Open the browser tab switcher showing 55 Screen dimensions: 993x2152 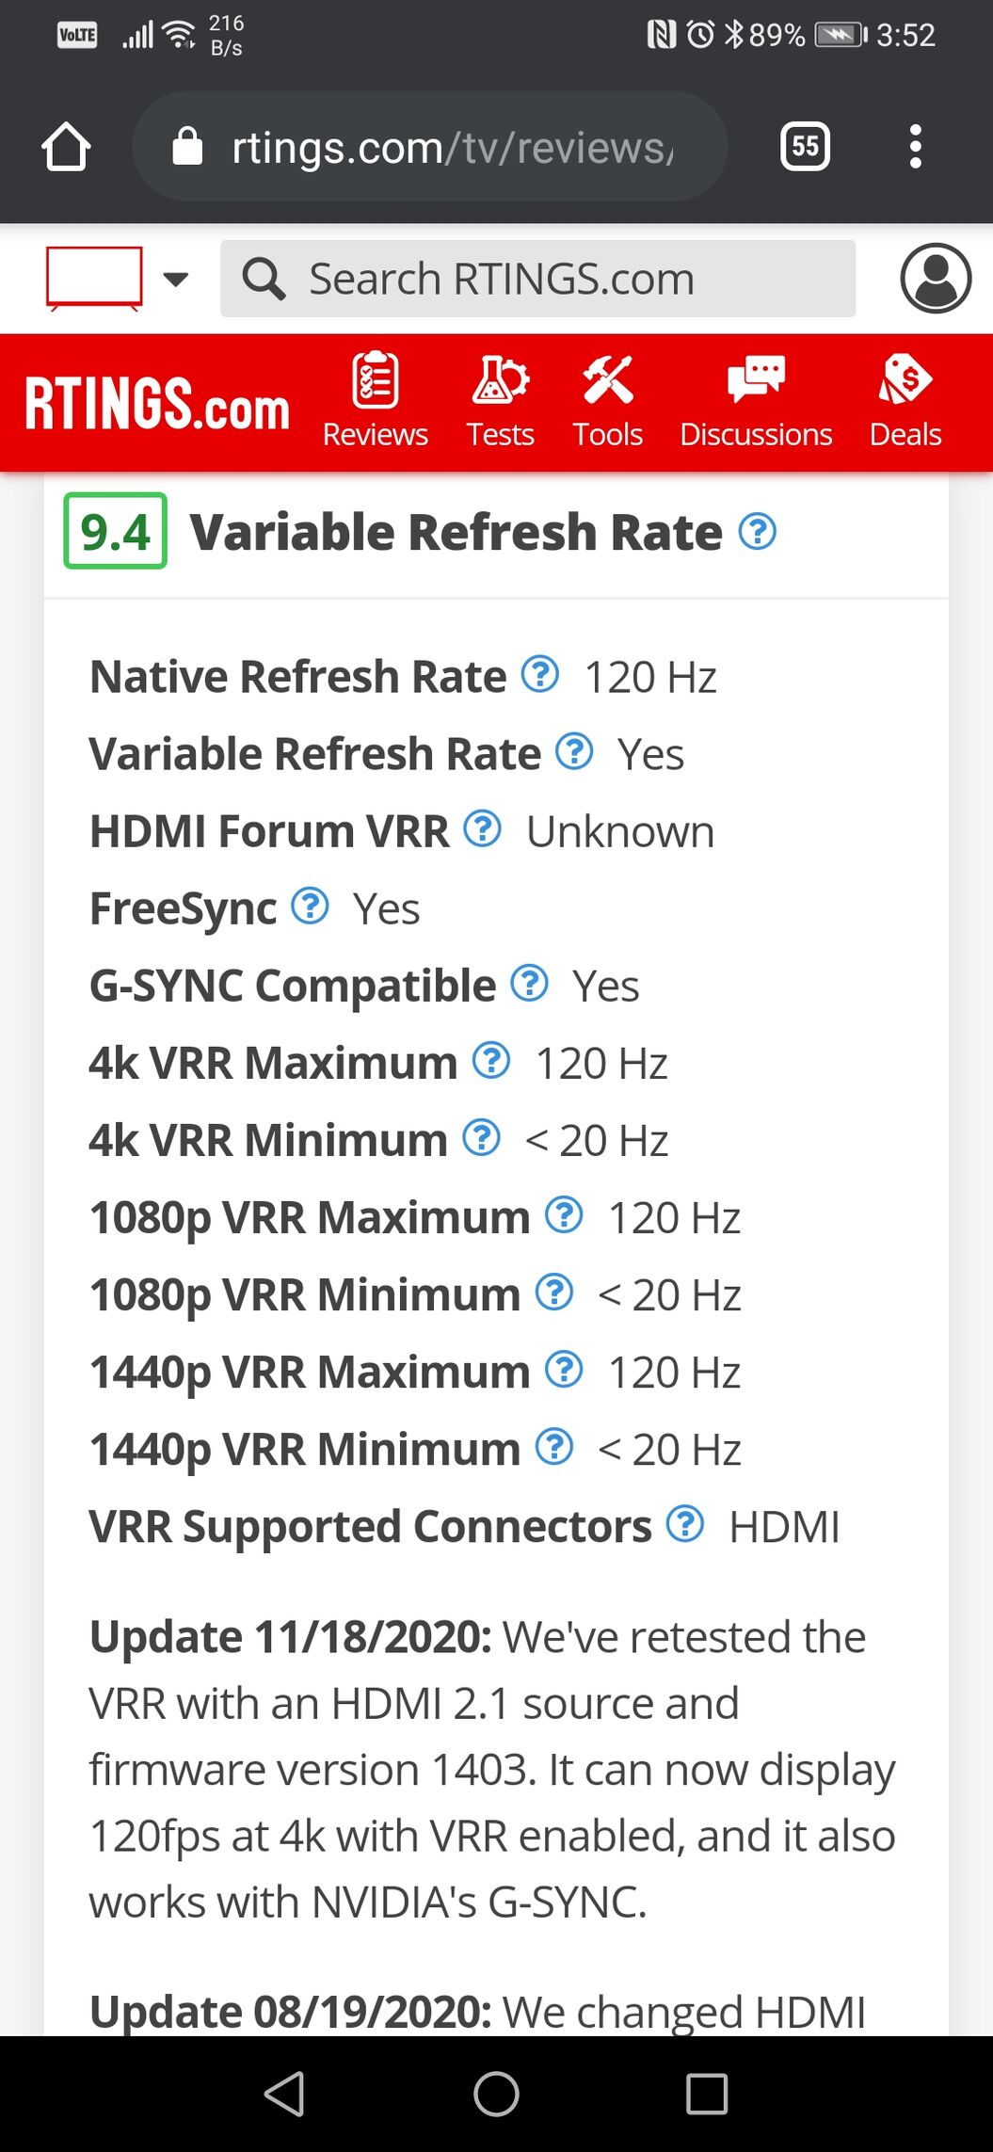click(805, 146)
